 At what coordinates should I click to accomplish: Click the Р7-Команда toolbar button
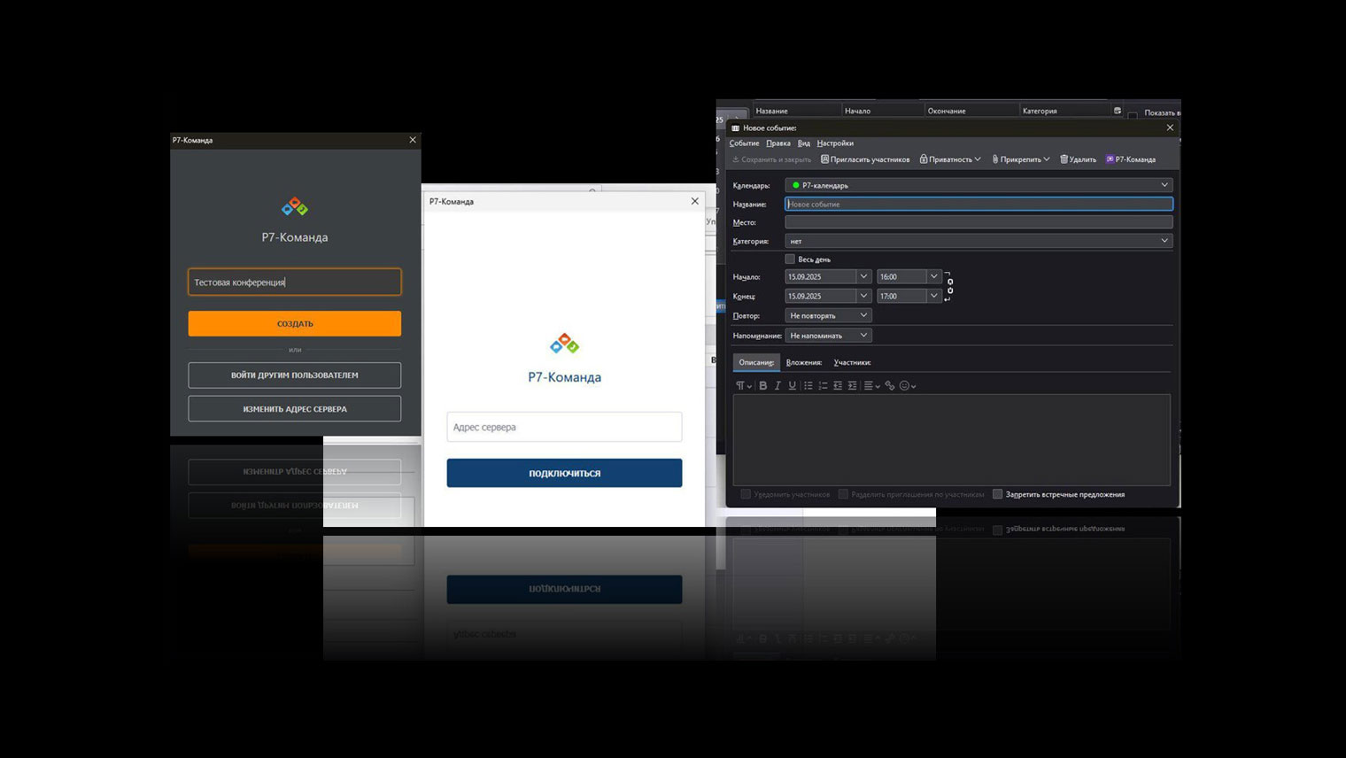pos(1131,159)
